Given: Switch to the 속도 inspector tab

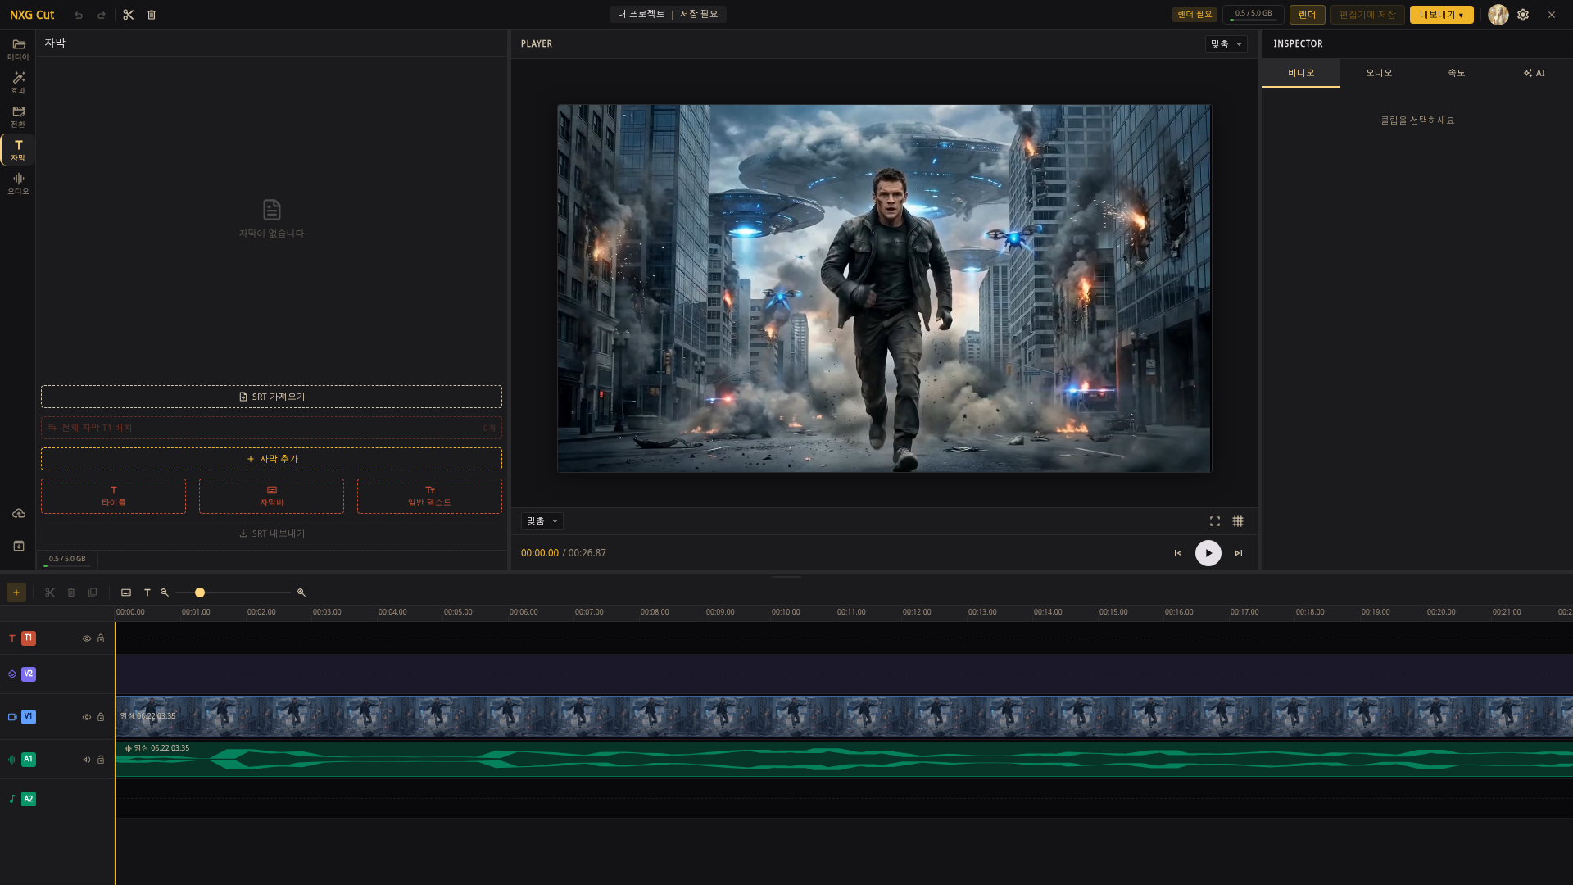Looking at the screenshot, I should point(1457,73).
